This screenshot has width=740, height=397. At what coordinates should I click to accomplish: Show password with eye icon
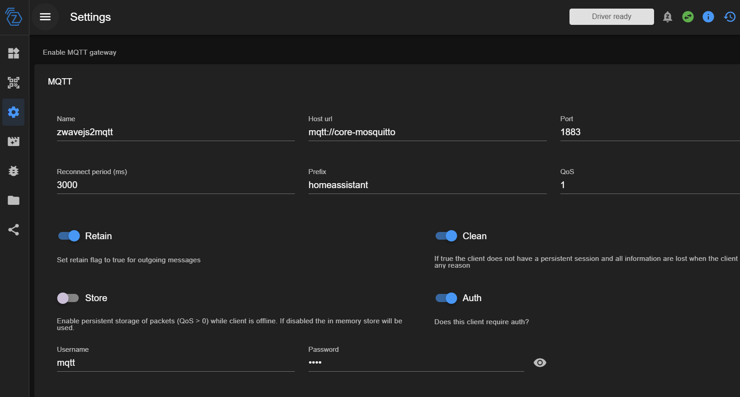[x=540, y=363]
